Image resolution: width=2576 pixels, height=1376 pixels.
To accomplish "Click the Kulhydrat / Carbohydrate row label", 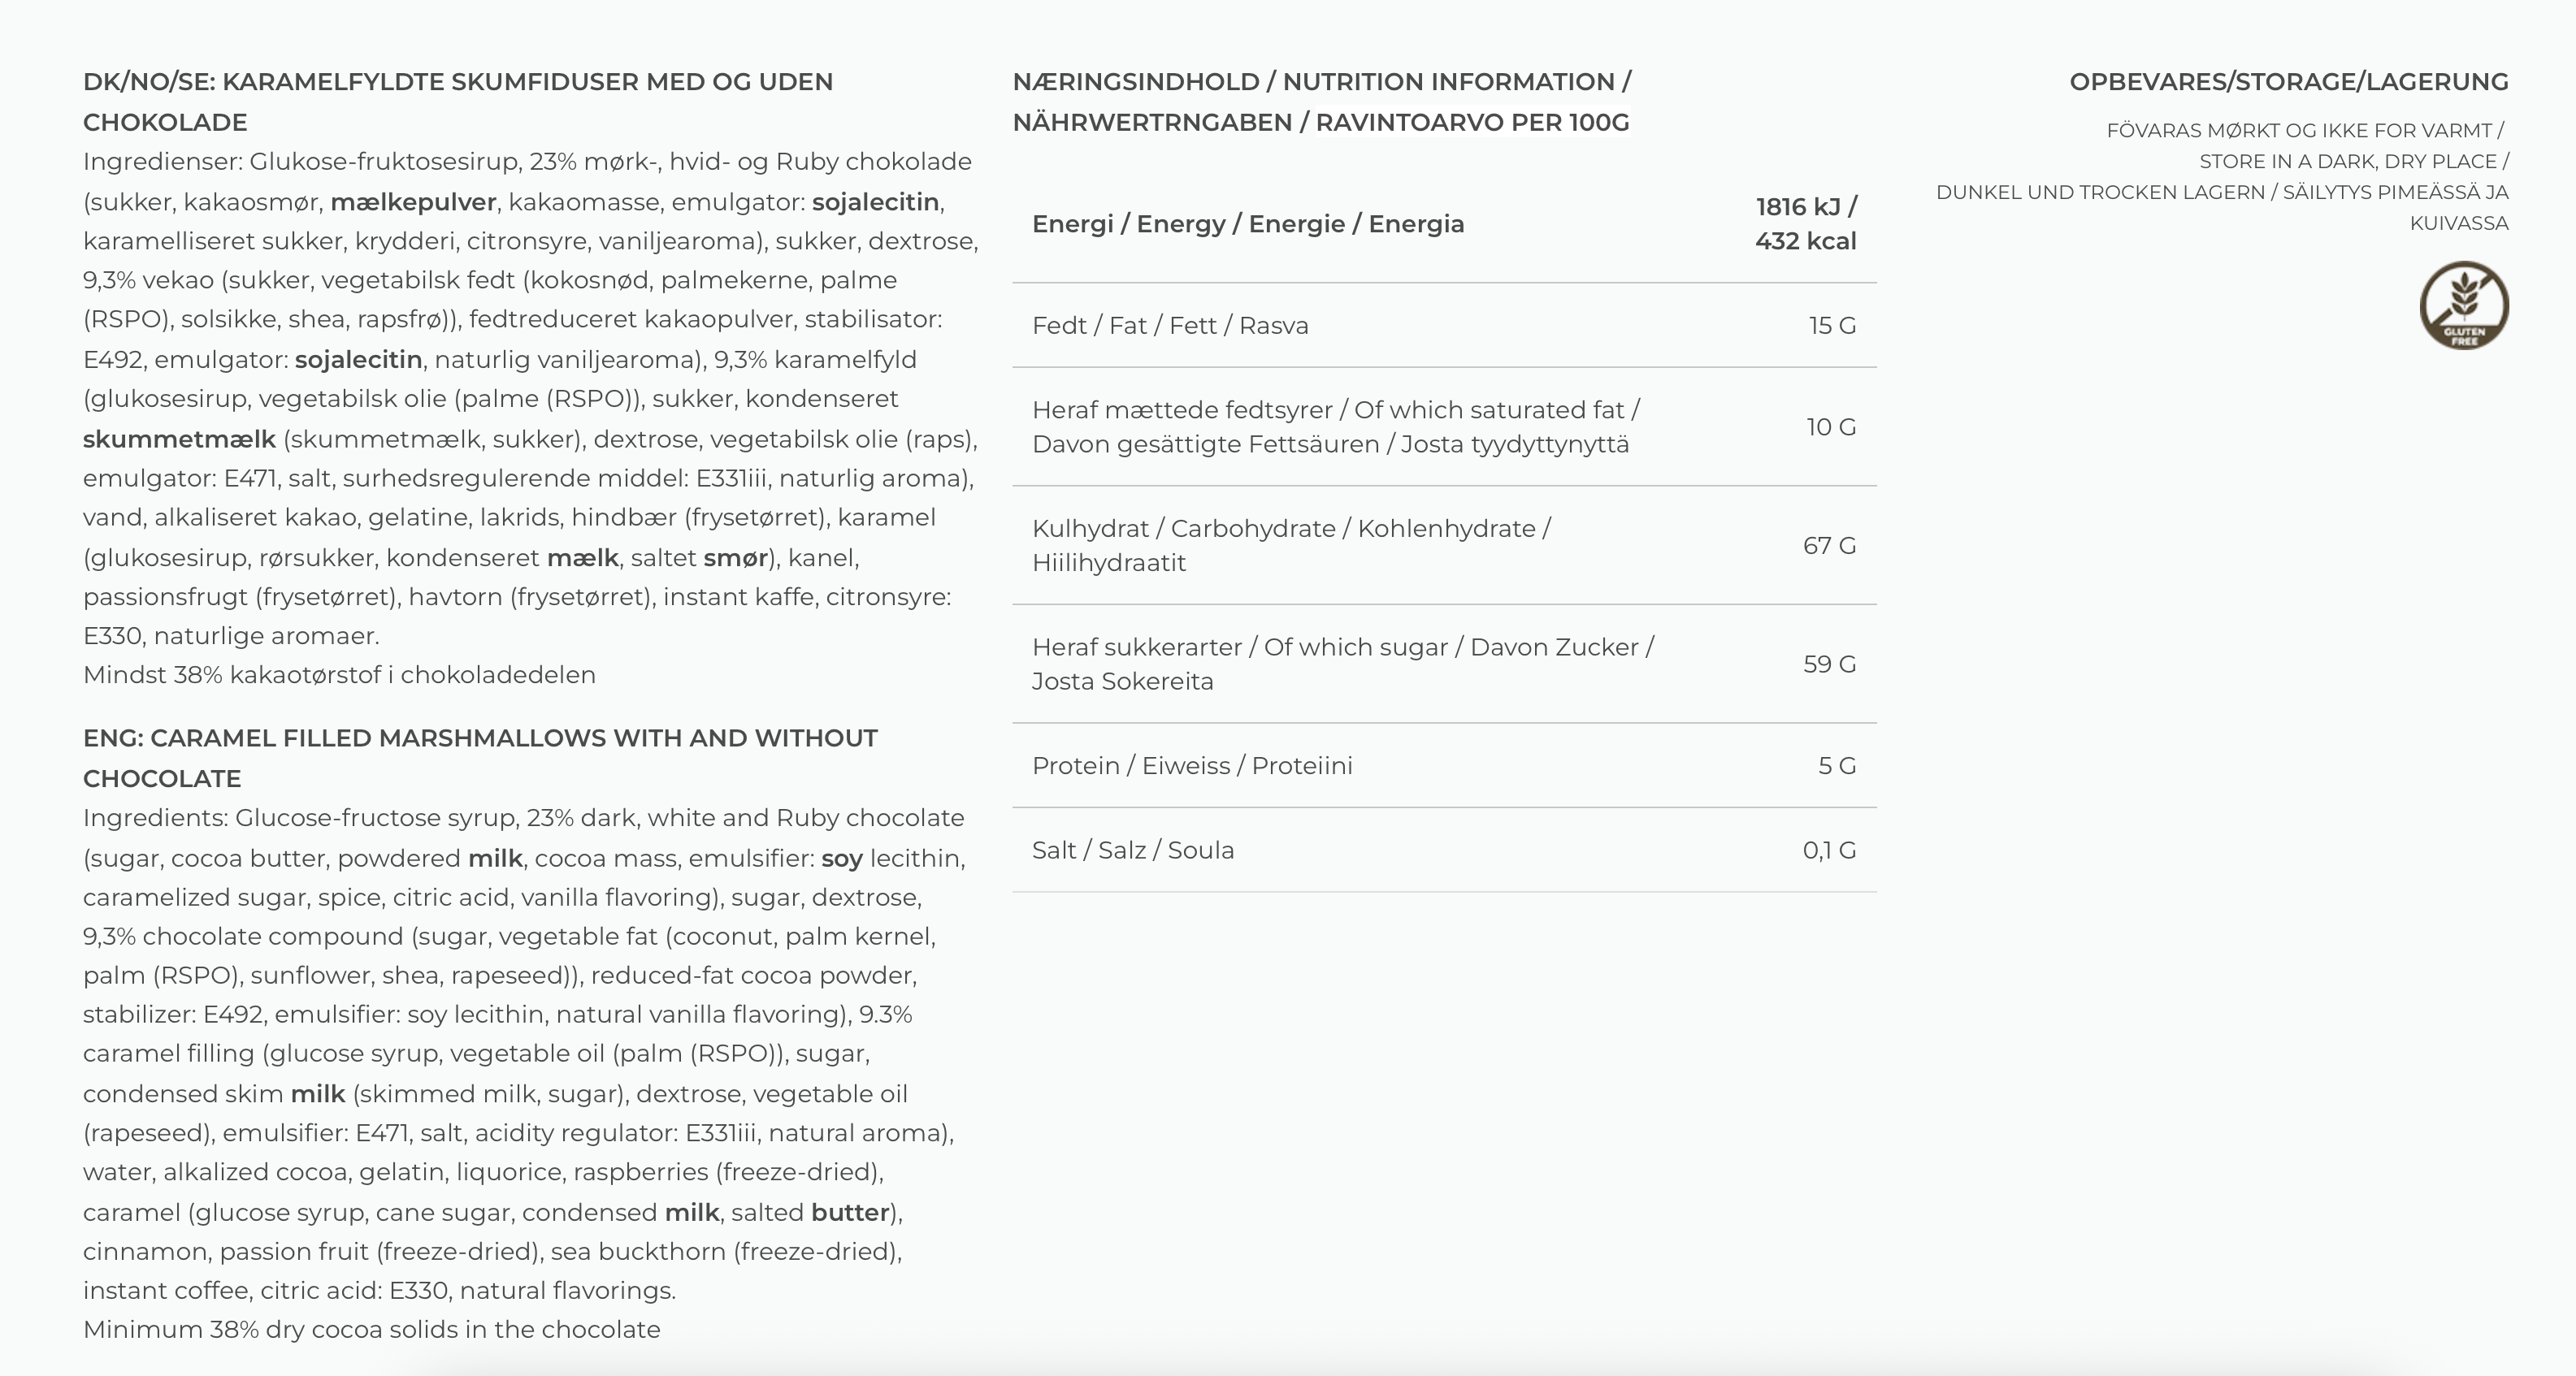I will coord(1290,544).
